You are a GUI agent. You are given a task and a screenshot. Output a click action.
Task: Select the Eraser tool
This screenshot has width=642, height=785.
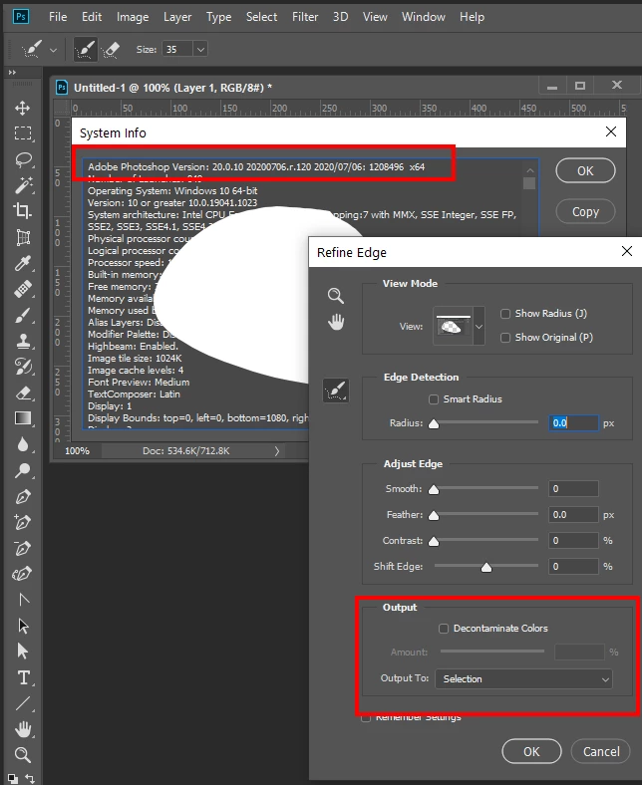(x=23, y=393)
